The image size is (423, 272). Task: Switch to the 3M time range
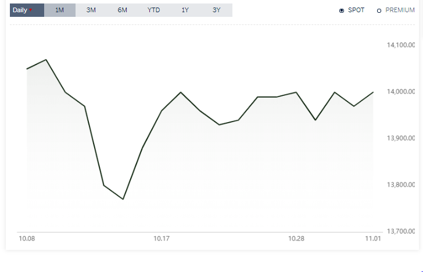[x=91, y=10]
